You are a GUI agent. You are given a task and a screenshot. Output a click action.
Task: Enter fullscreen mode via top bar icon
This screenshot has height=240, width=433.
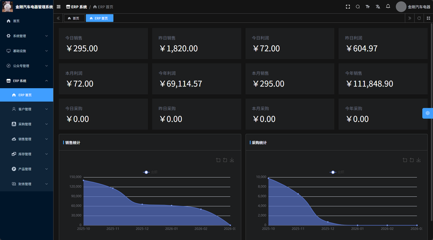(348, 6)
